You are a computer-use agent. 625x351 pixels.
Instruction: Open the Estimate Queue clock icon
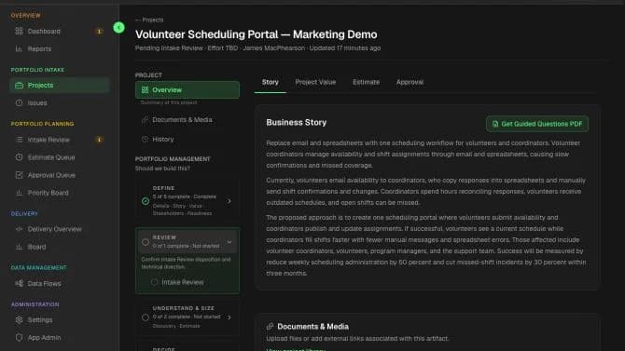(x=19, y=157)
